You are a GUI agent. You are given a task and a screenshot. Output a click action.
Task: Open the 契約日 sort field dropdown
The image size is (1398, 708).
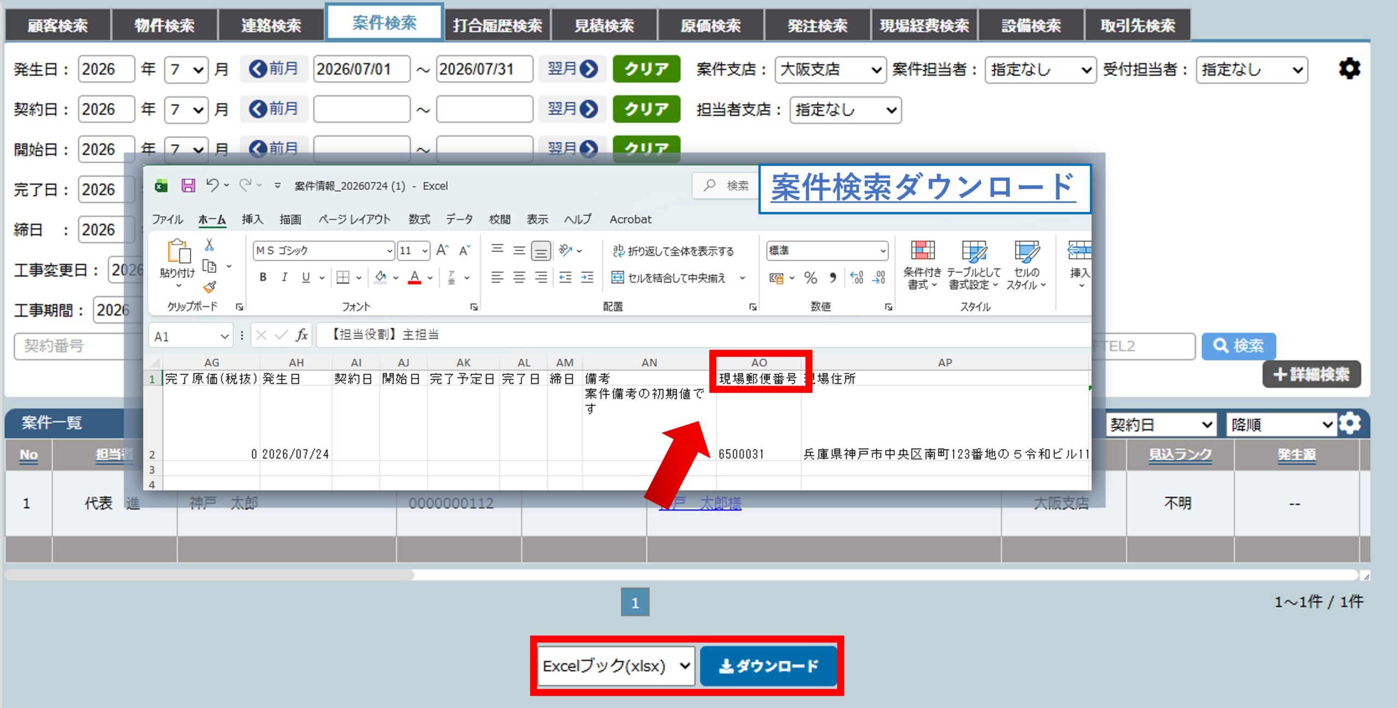tap(1162, 425)
